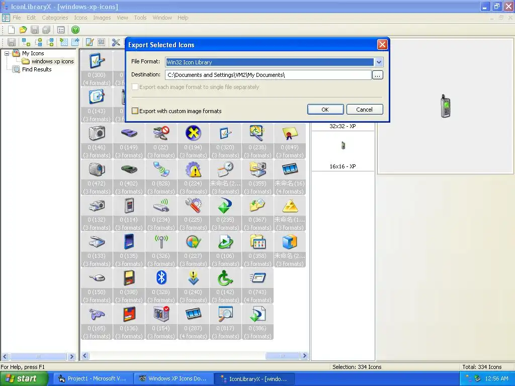Select the magnifier search icon 0 (817)
The width and height of the screenshot is (515, 386).
(226, 322)
